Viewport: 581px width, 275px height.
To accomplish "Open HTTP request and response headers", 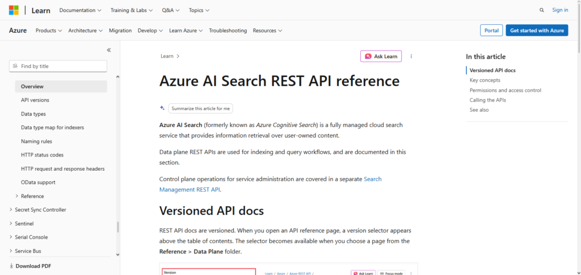I will [x=63, y=169].
